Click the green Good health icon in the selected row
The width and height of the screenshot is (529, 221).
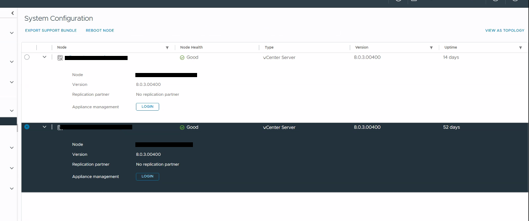coord(182,127)
